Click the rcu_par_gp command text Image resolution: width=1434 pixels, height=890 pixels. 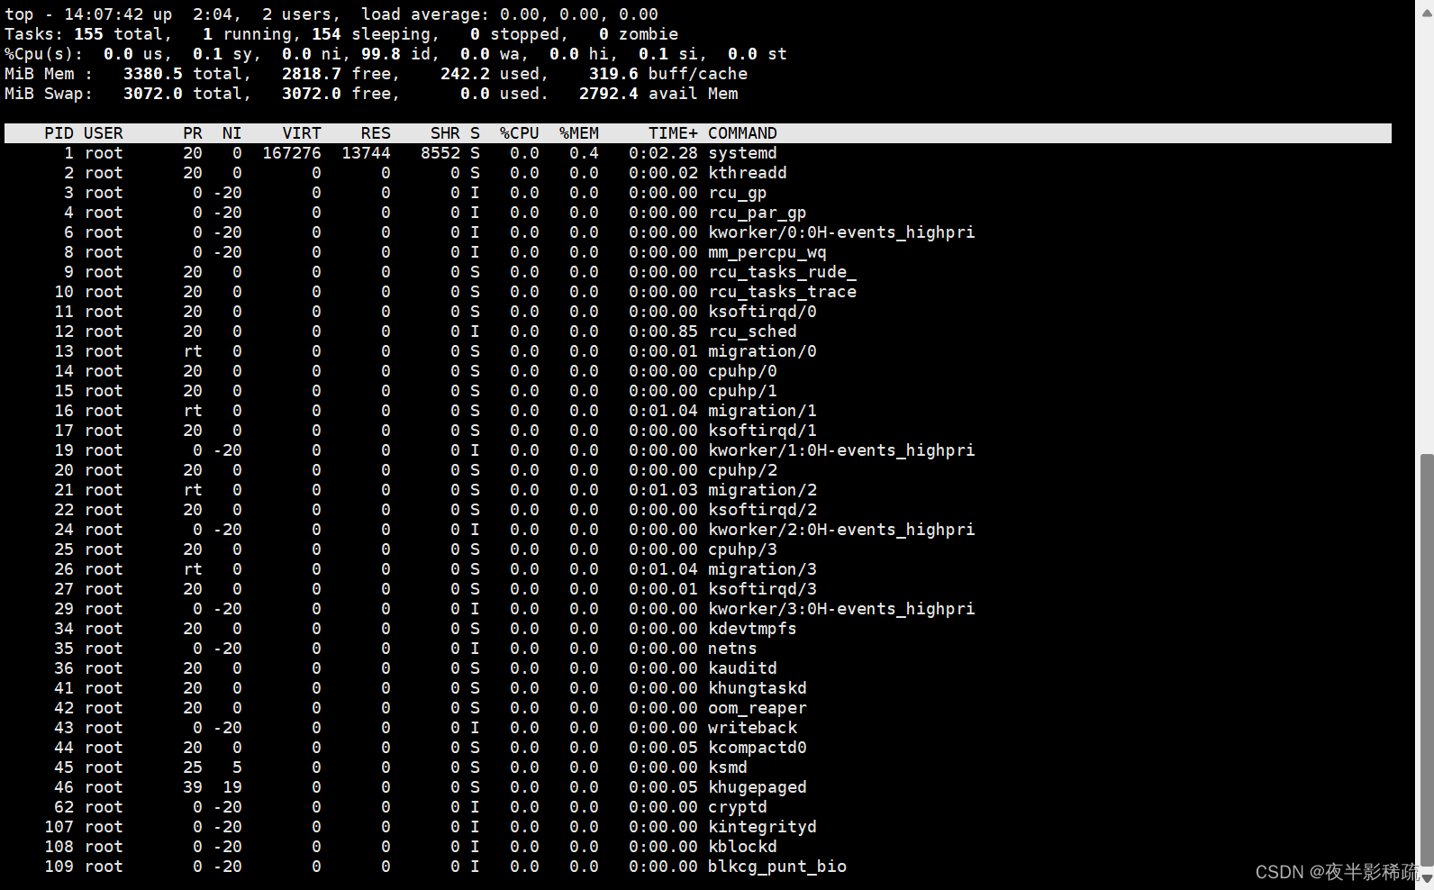pos(758,213)
